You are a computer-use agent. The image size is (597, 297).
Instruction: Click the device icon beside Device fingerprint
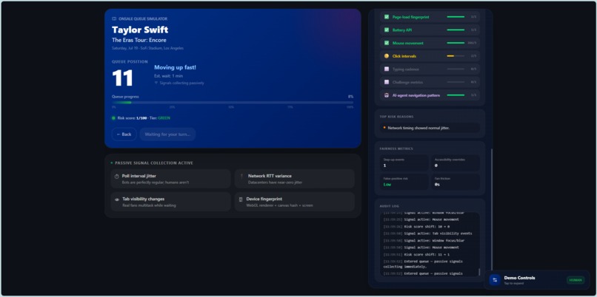pos(241,199)
